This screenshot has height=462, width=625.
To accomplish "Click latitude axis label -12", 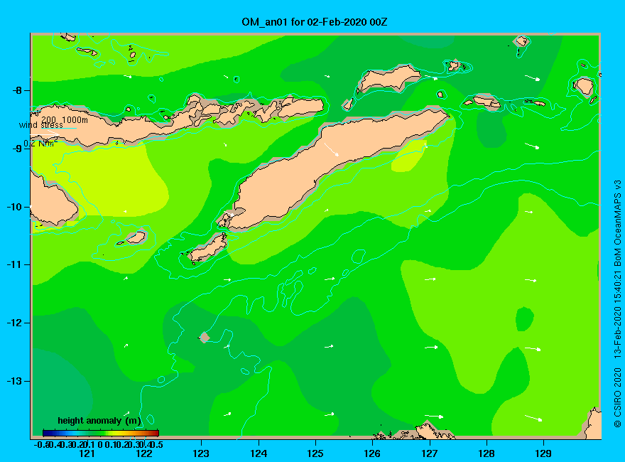I will tap(14, 323).
